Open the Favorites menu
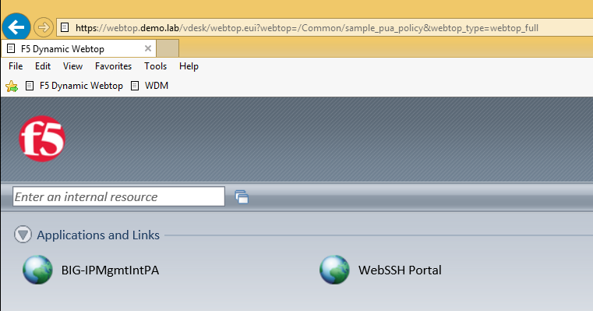 [114, 66]
